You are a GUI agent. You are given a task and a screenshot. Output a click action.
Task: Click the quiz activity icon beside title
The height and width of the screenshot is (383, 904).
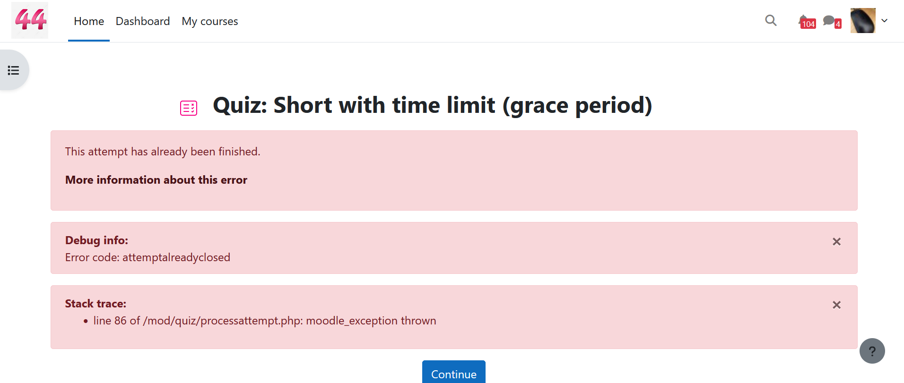(189, 108)
